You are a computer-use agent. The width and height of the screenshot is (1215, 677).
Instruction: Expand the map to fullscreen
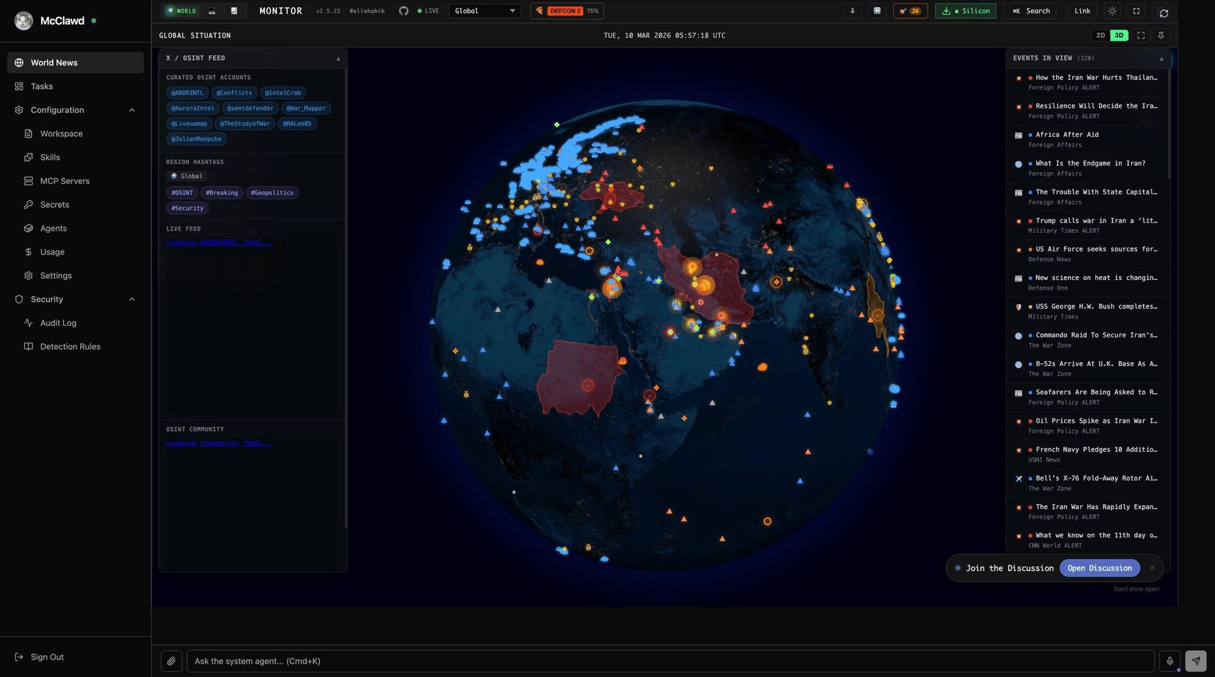tap(1141, 35)
